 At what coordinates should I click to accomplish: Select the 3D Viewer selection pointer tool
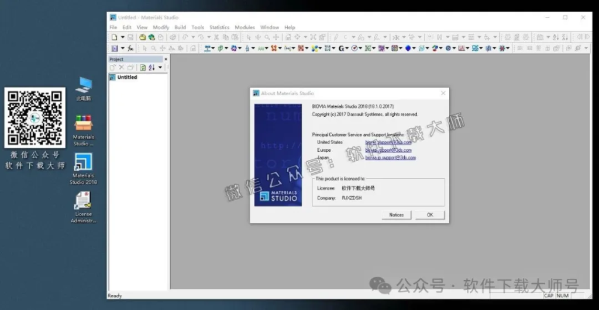coord(249,37)
